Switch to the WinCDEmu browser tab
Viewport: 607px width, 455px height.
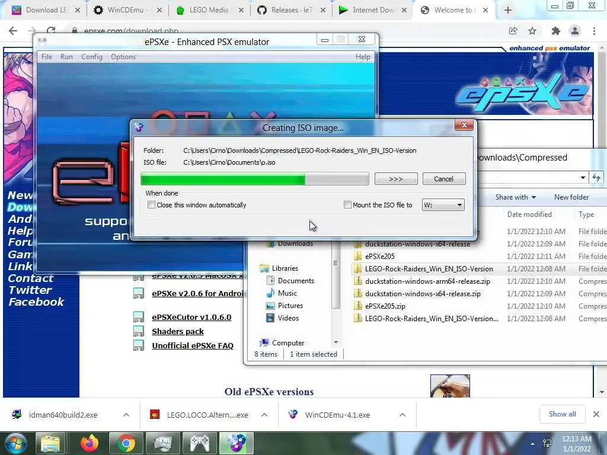tap(127, 10)
